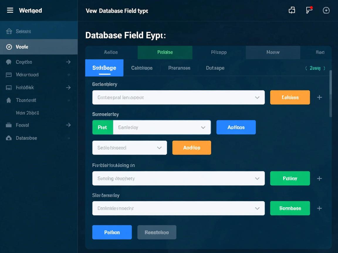The height and width of the screenshot is (253, 338).
Task: Click the notification flag icon with red dot
Action: [x=309, y=10]
